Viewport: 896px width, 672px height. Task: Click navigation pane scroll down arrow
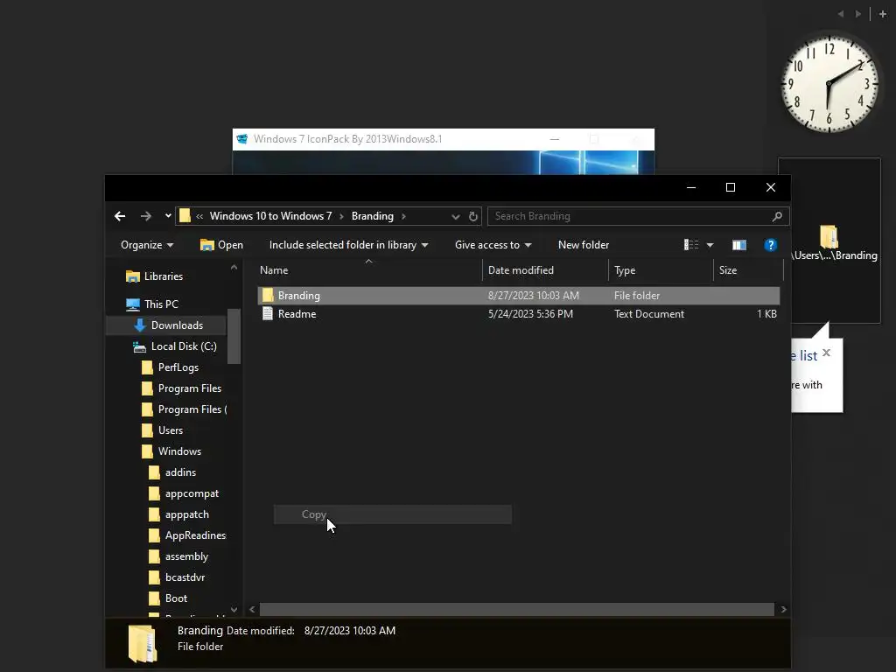point(234,610)
